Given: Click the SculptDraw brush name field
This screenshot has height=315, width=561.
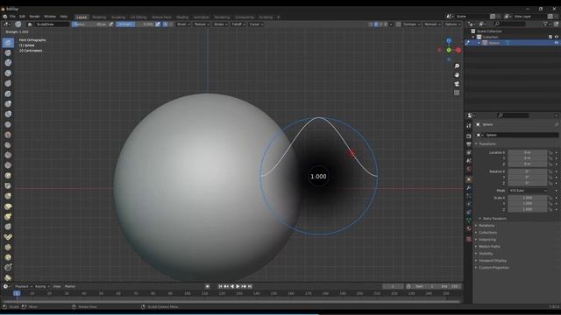Looking at the screenshot, I should click(x=52, y=24).
